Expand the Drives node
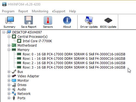The width and height of the screenshot is (136, 102). 9,85
